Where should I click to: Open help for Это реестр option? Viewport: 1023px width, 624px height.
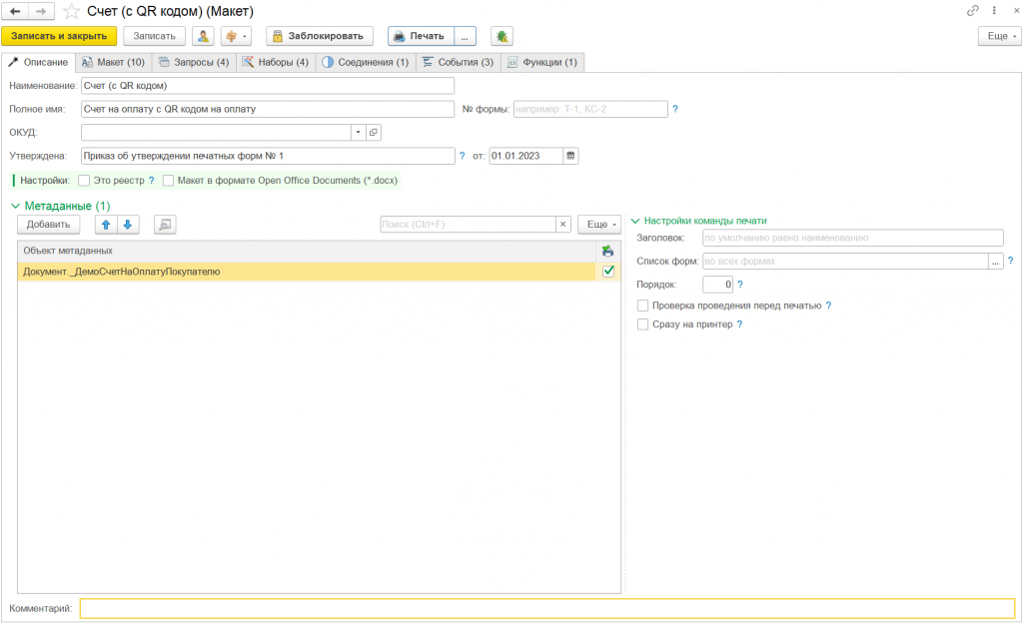152,181
